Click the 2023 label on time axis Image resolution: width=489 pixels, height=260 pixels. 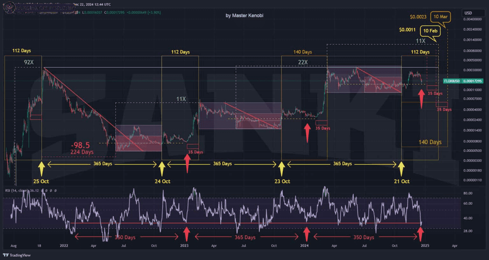click(184, 246)
